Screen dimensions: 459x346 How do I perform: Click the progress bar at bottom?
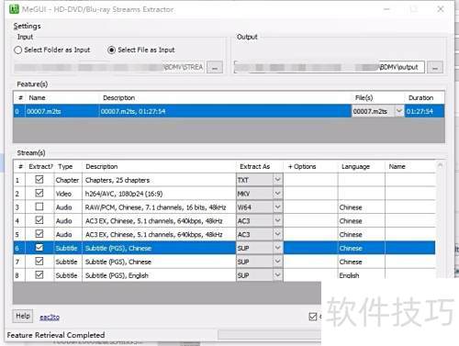click(x=269, y=335)
